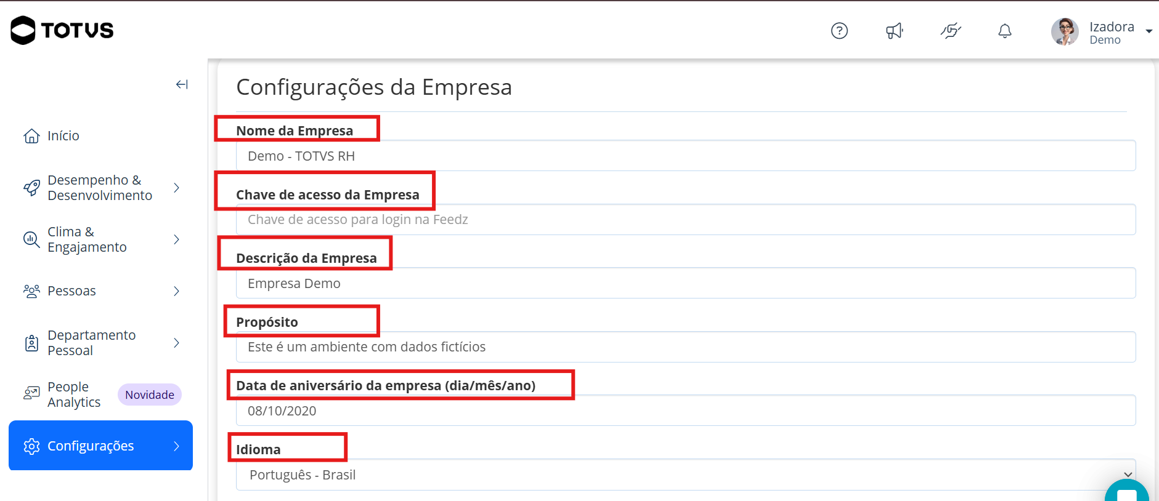Open the Idioma language dropdown
1159x501 pixels.
point(686,475)
